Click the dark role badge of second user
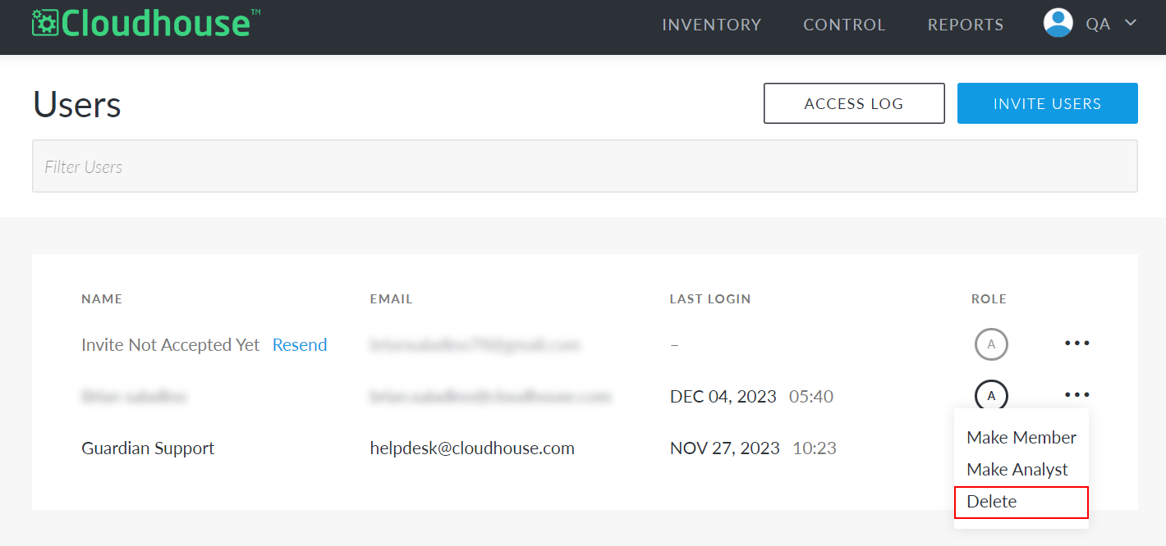 coord(991,396)
